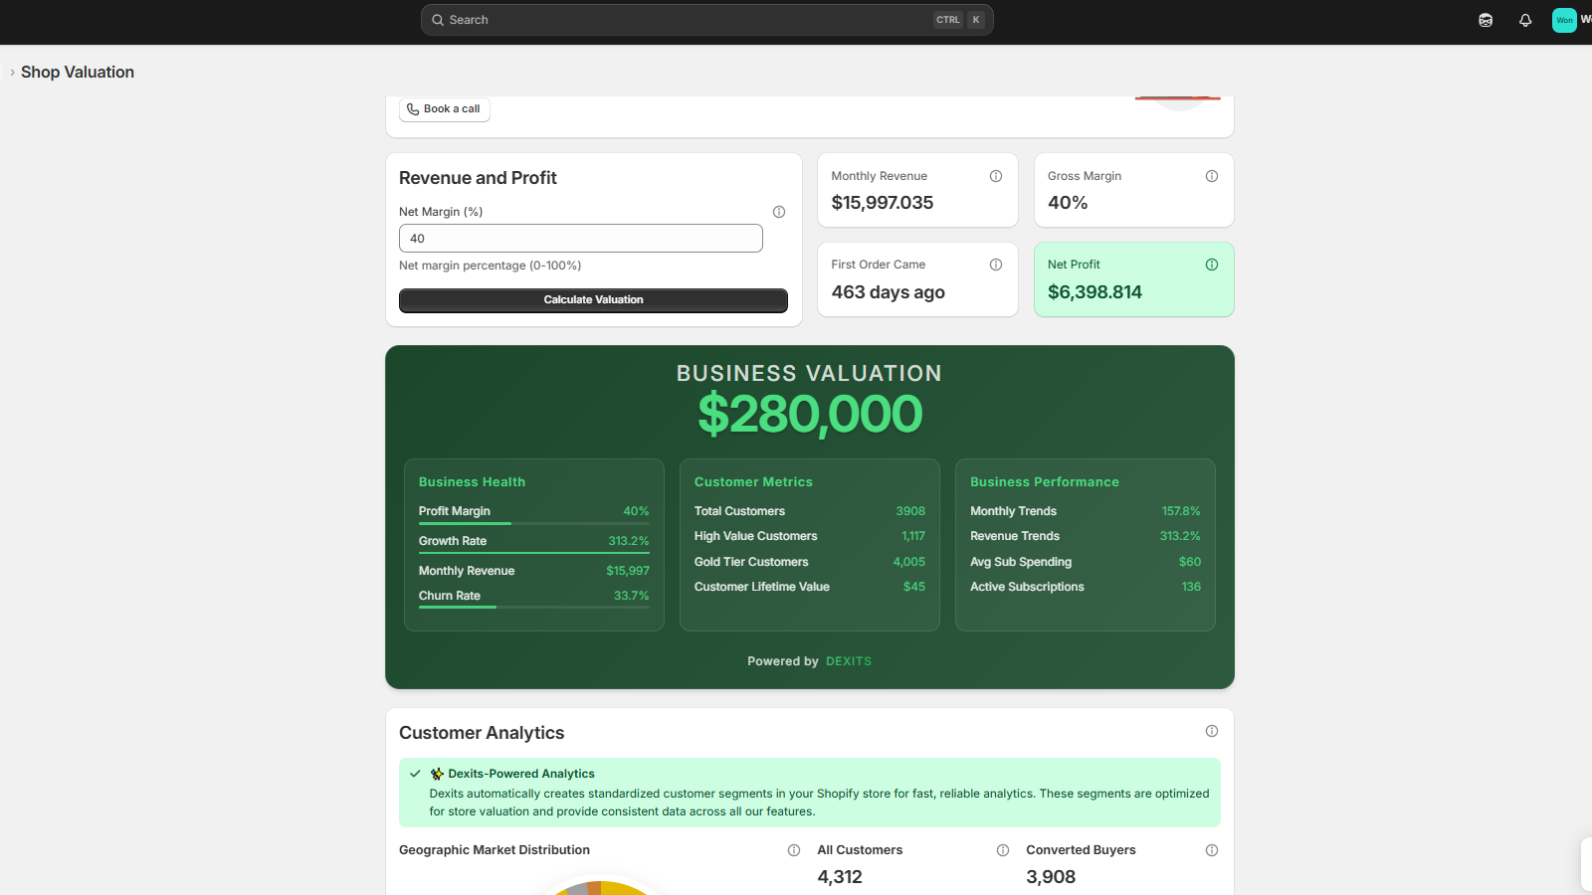Click the checkmark icon in the analytics banner
Viewport: 1592px width, 895px height.
(x=415, y=774)
